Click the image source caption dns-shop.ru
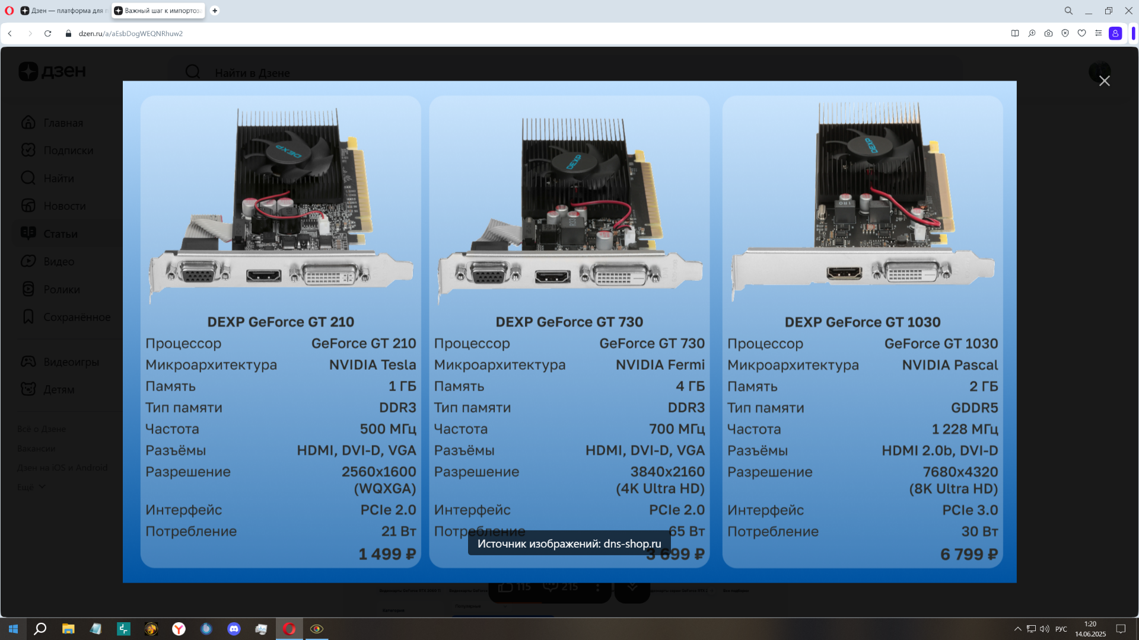Viewport: 1139px width, 640px height. (569, 543)
